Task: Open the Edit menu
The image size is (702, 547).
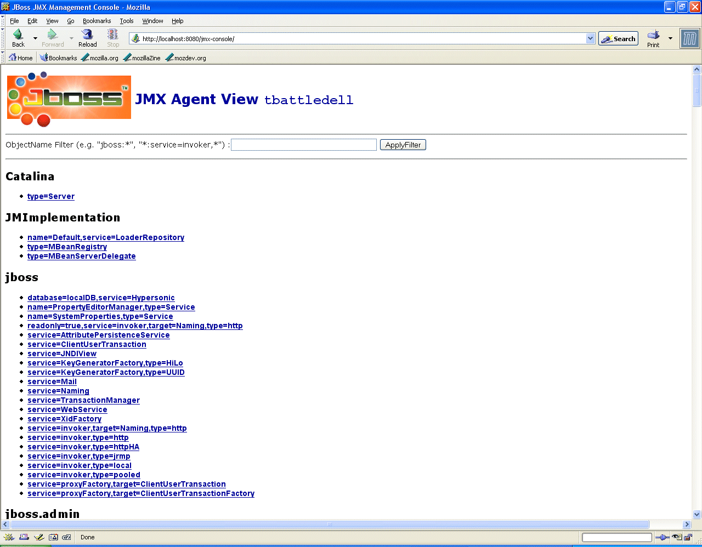Action: (32, 21)
